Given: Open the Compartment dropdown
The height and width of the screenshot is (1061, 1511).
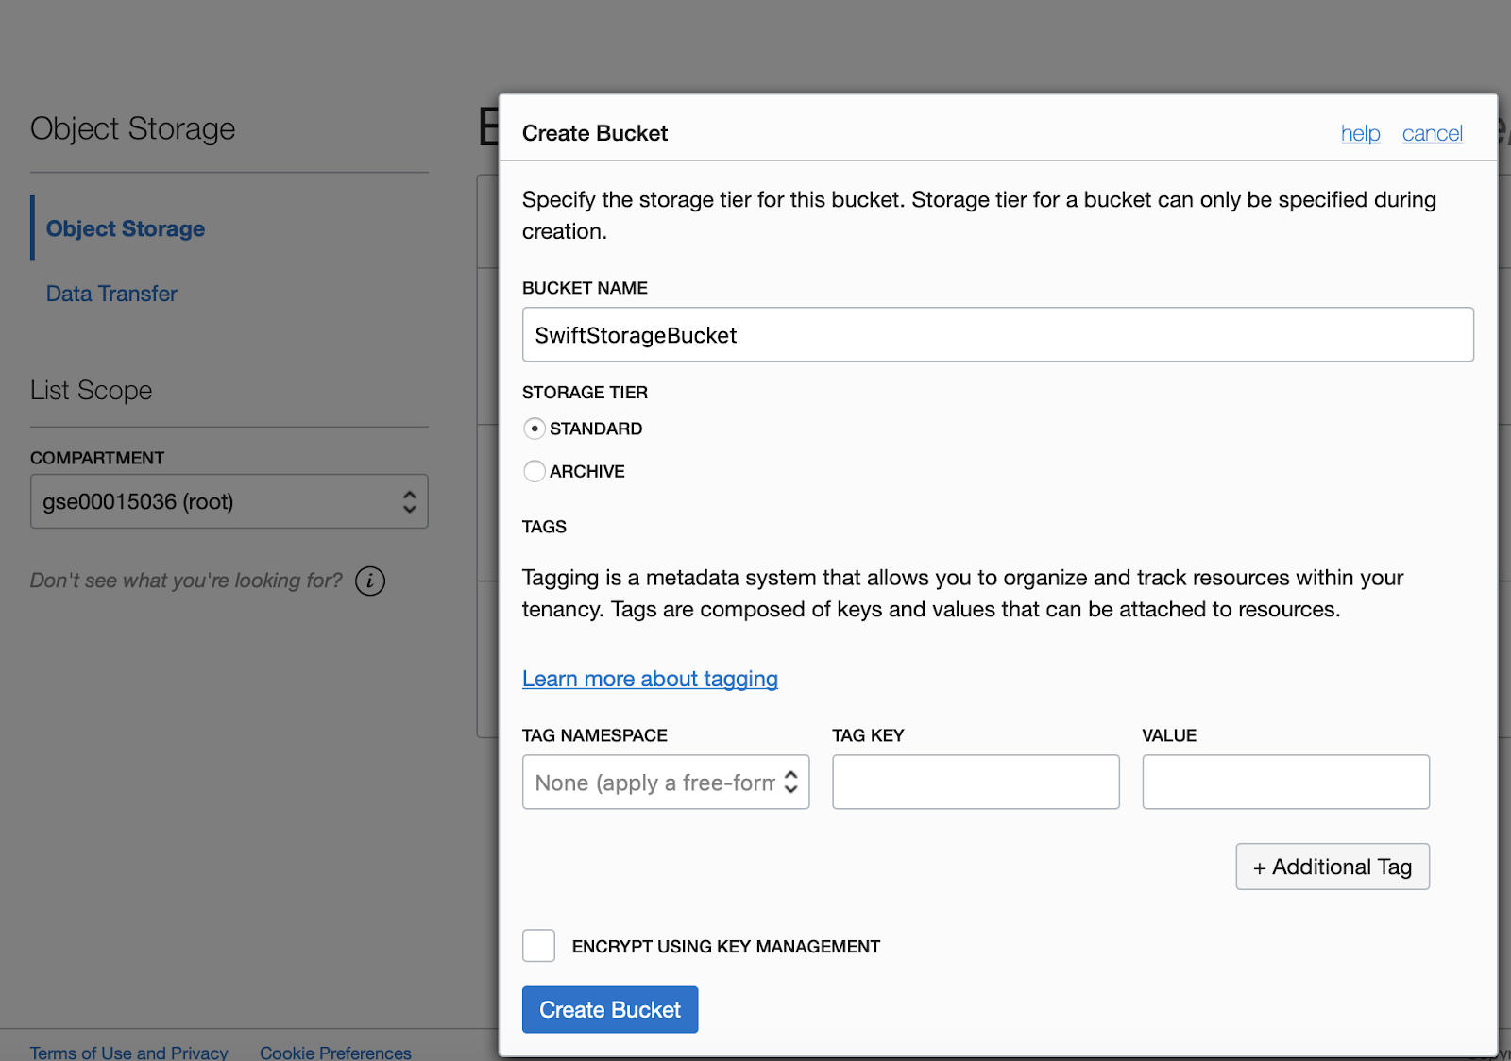Looking at the screenshot, I should [x=229, y=501].
